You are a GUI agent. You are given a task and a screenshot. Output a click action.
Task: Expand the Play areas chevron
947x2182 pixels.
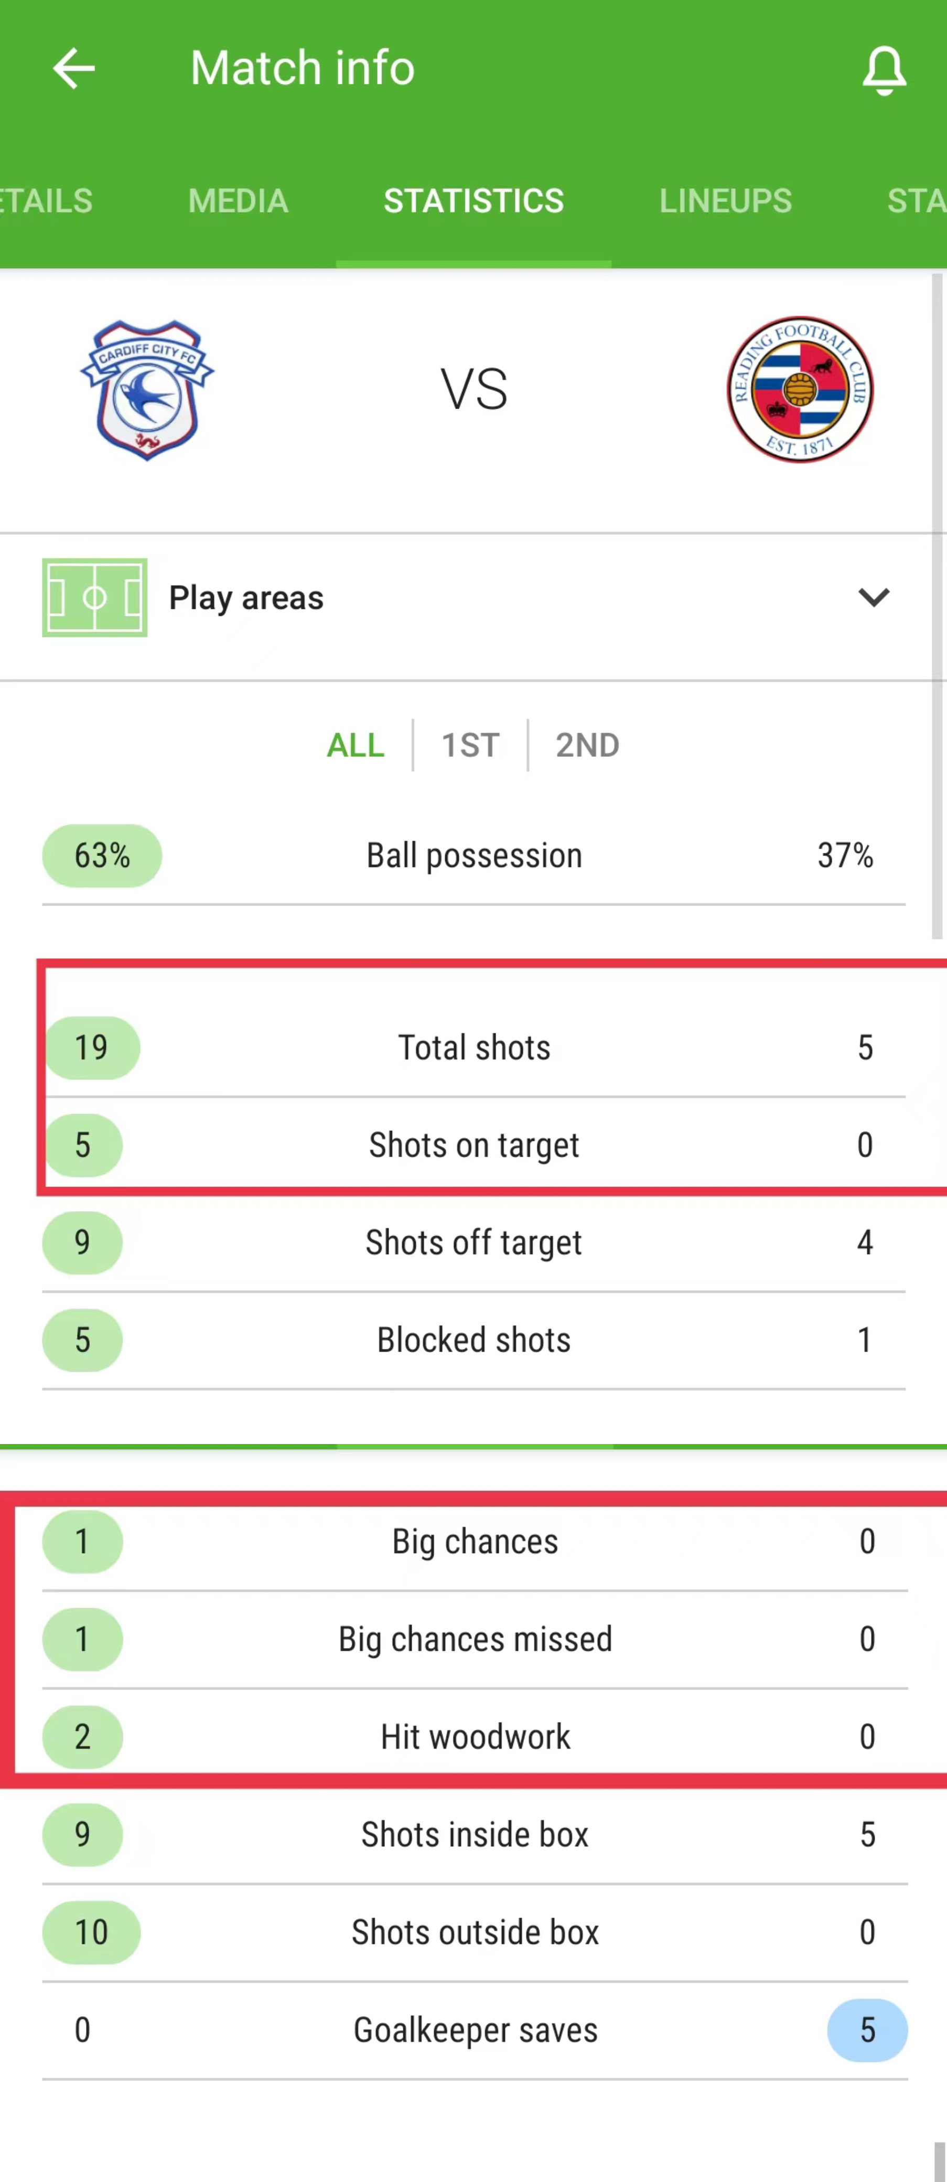pyautogui.click(x=873, y=597)
